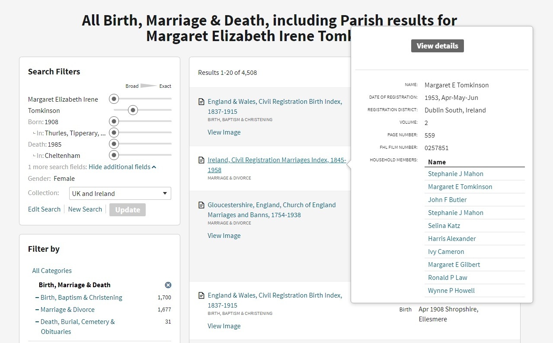
Task: Collapse the Marriage & Divorce category
Action: coord(37,310)
